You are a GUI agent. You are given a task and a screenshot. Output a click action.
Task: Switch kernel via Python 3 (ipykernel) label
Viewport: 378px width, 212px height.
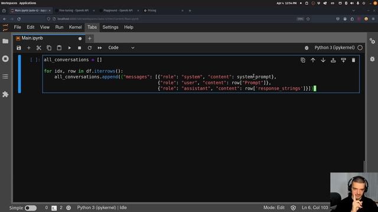pyautogui.click(x=334, y=48)
